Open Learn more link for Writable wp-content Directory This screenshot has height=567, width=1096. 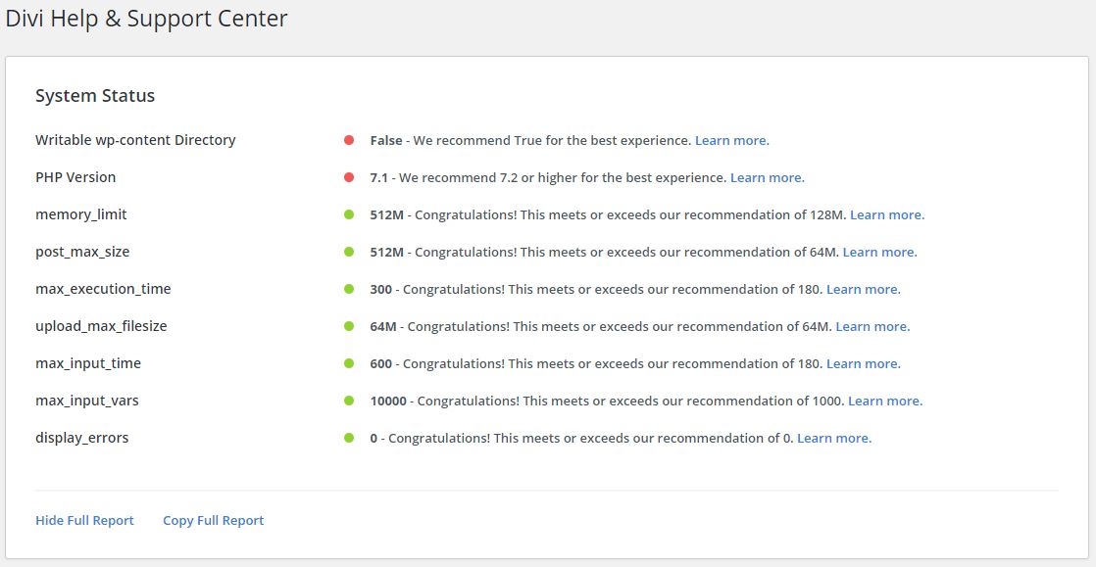(x=732, y=140)
